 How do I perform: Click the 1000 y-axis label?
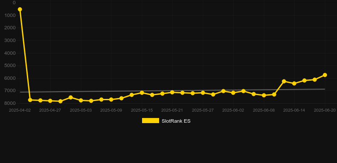point(10,15)
